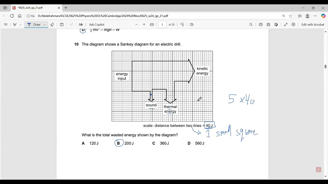Select the Eraser tool
Viewport: 328px width, 184px height.
[52, 25]
